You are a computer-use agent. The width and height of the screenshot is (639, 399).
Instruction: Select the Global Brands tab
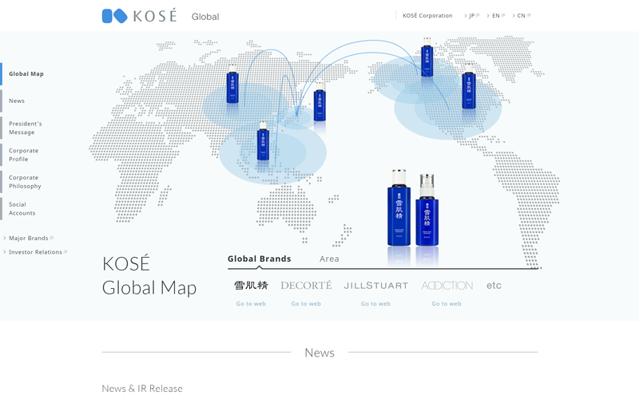point(259,259)
